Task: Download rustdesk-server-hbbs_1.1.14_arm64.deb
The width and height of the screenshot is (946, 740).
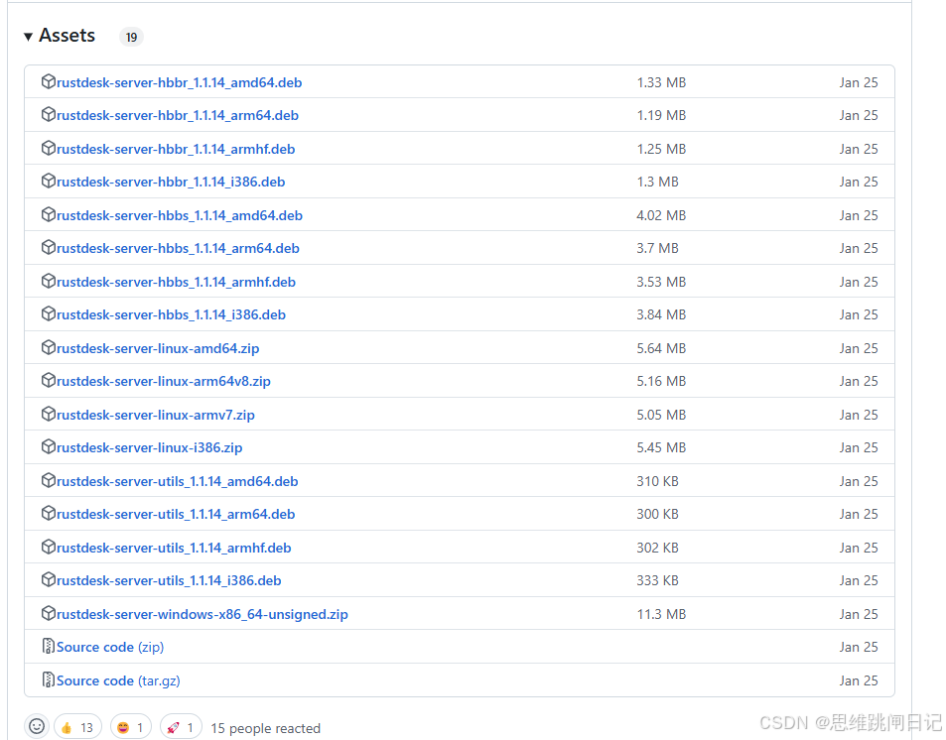Action: tap(178, 248)
